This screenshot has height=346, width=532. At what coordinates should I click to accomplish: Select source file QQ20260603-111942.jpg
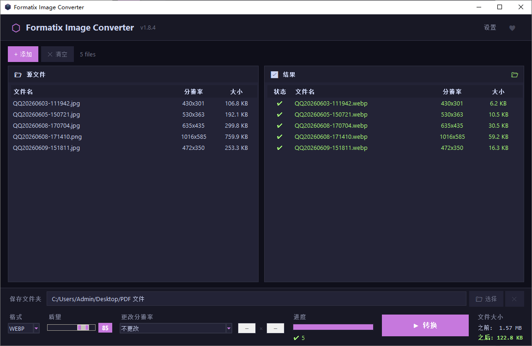[133, 103]
